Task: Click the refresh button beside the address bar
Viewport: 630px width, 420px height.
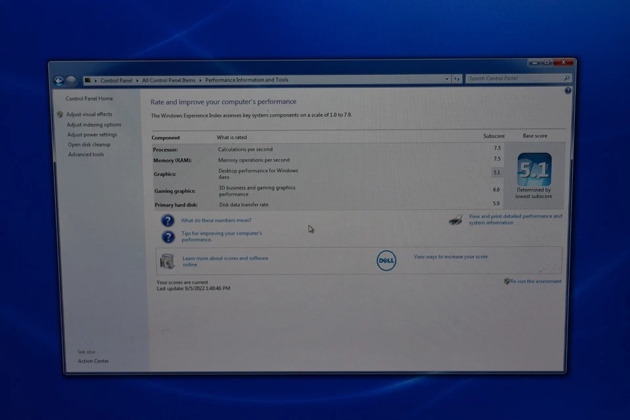Action: 457,79
